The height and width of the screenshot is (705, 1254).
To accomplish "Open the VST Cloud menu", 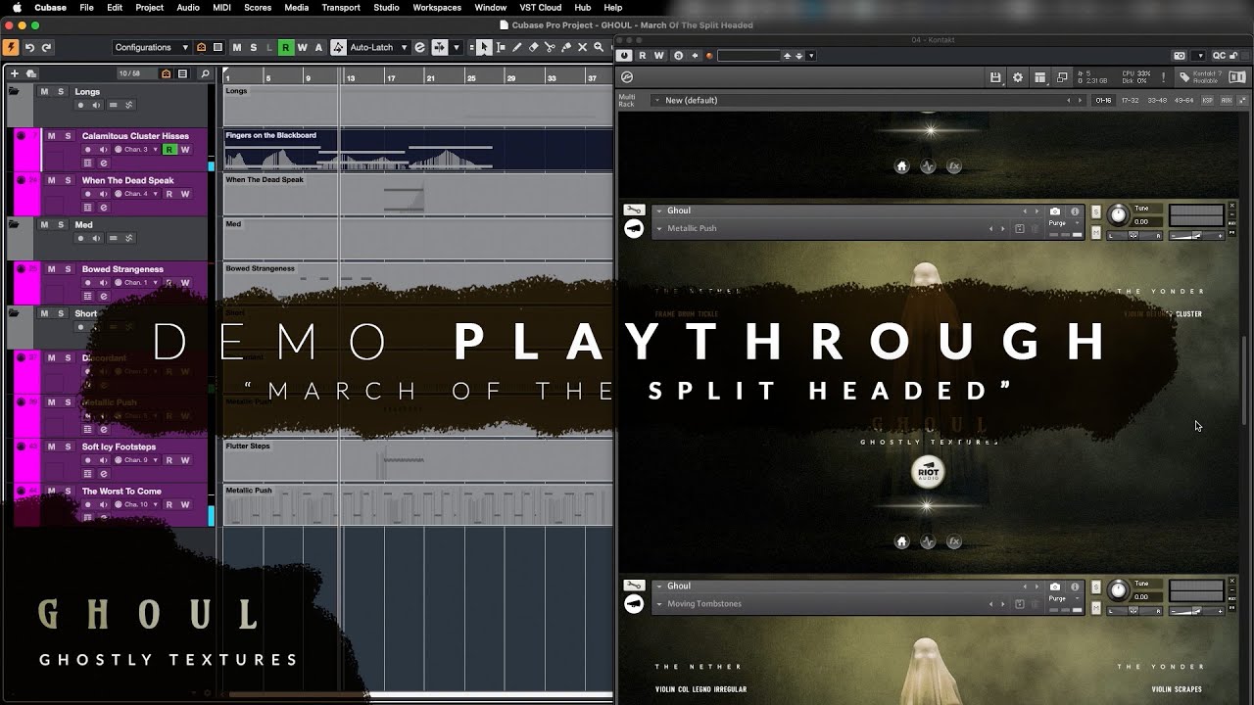I will [541, 7].
